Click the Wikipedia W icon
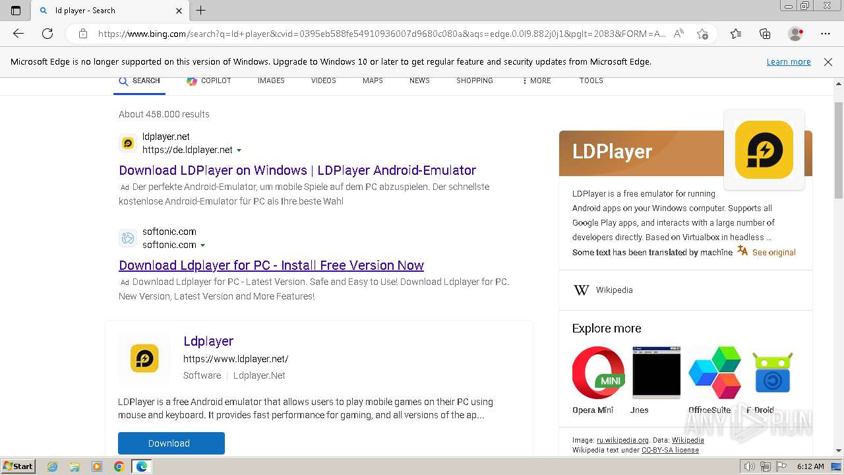The width and height of the screenshot is (844, 475). [x=581, y=290]
